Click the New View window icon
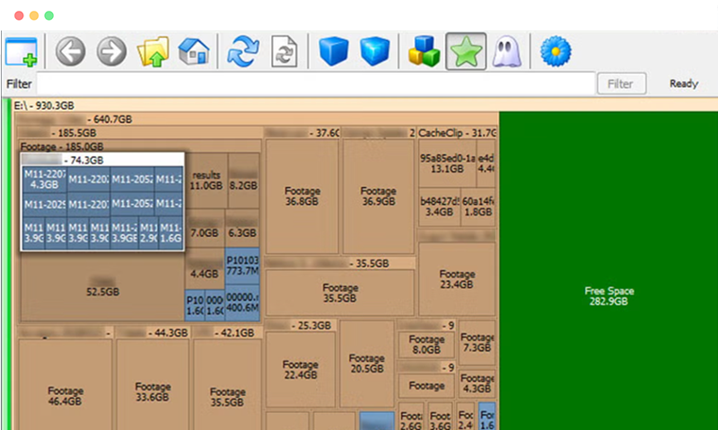Image resolution: width=718 pixels, height=430 pixels. [22, 52]
